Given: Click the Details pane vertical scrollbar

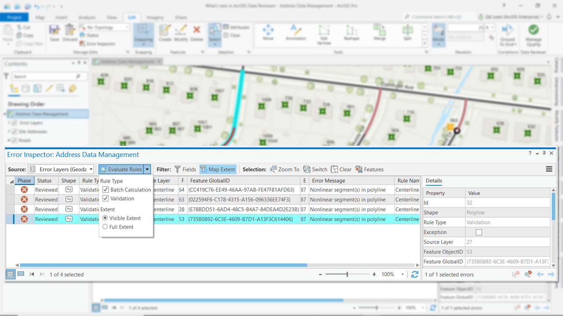Looking at the screenshot, I should coord(553,206).
